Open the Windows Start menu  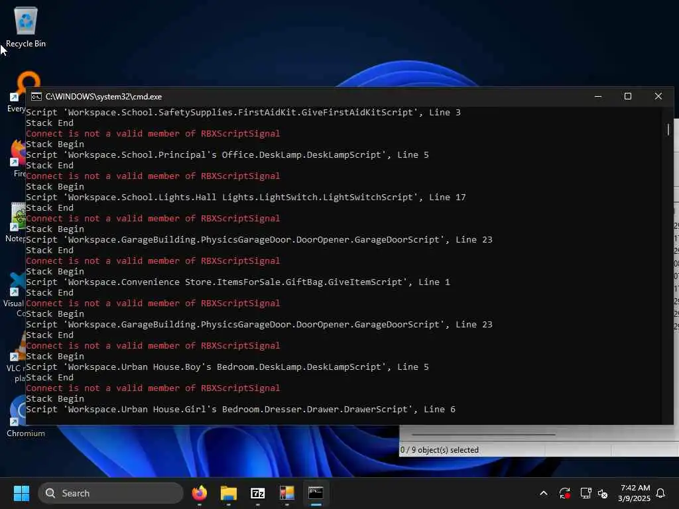(x=21, y=493)
